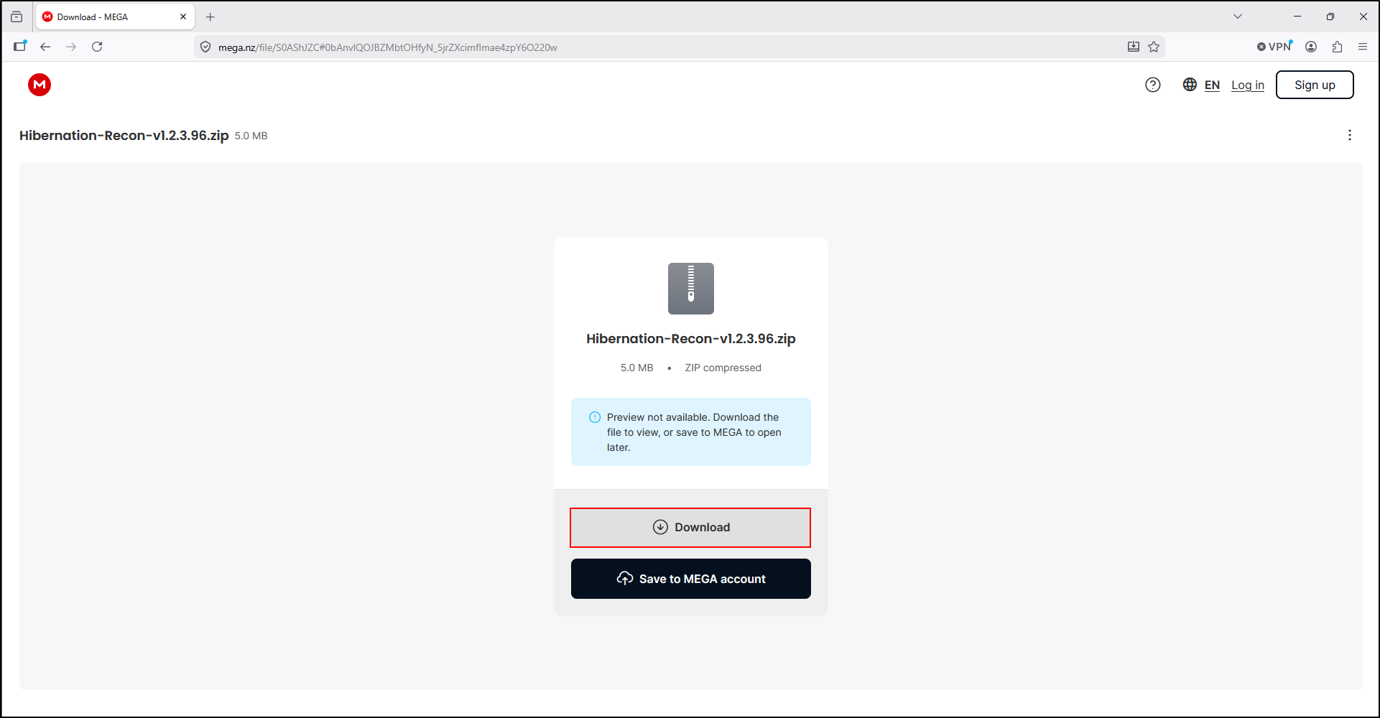Restore down the browser window
Screen dimensions: 1380x718
pos(1330,17)
